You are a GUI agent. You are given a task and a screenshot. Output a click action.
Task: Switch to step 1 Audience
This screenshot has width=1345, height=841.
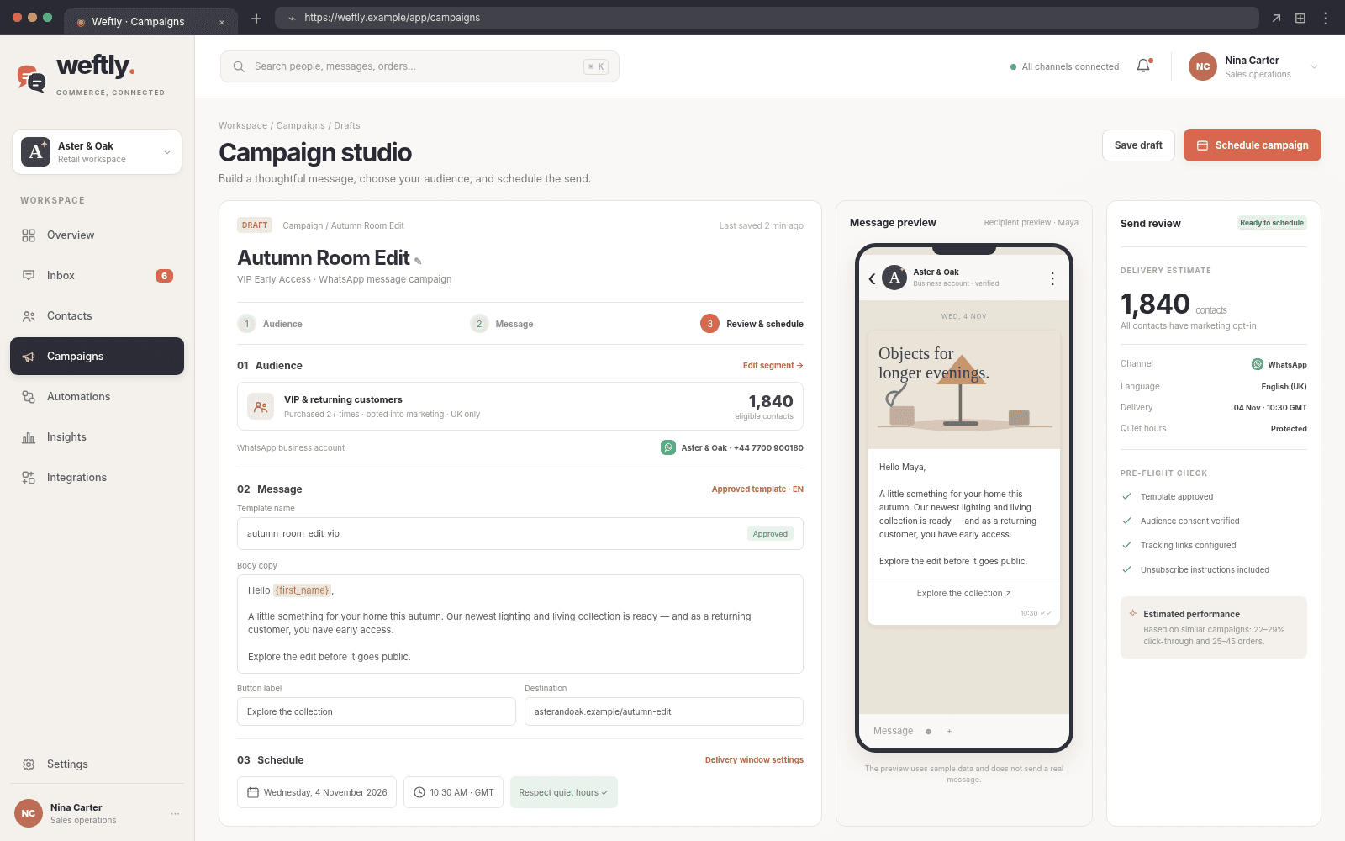point(271,324)
